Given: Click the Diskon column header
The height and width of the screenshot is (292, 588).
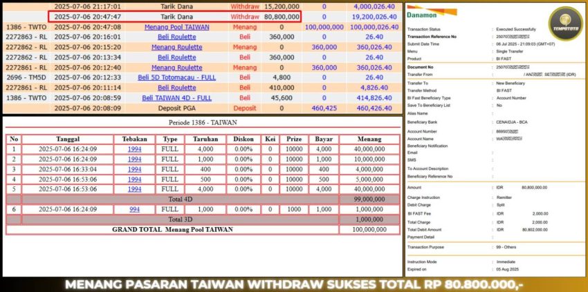Looking at the screenshot, I should tap(244, 139).
